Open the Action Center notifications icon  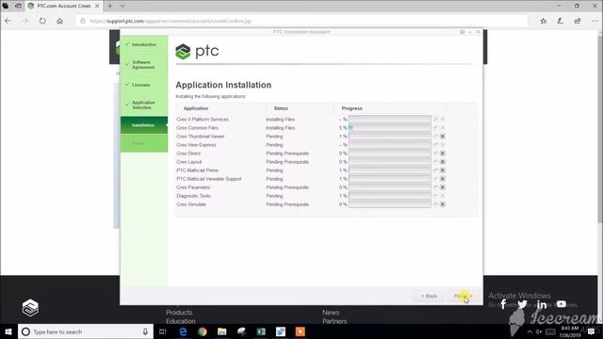(592, 331)
